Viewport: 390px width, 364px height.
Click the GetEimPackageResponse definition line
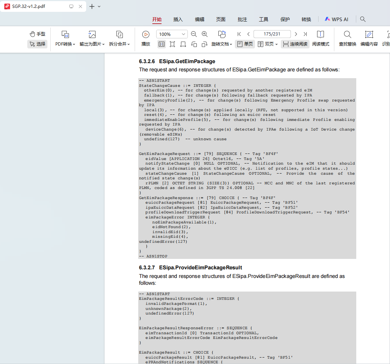coord(207,198)
